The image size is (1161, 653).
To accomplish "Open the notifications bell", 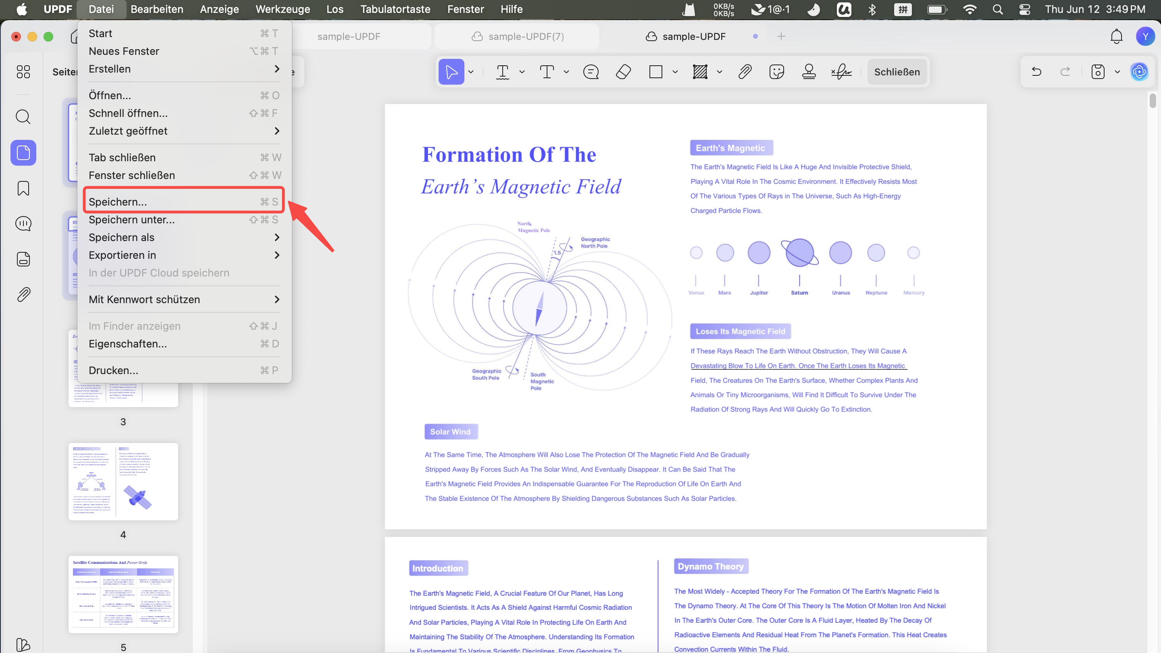I will [x=1116, y=37].
